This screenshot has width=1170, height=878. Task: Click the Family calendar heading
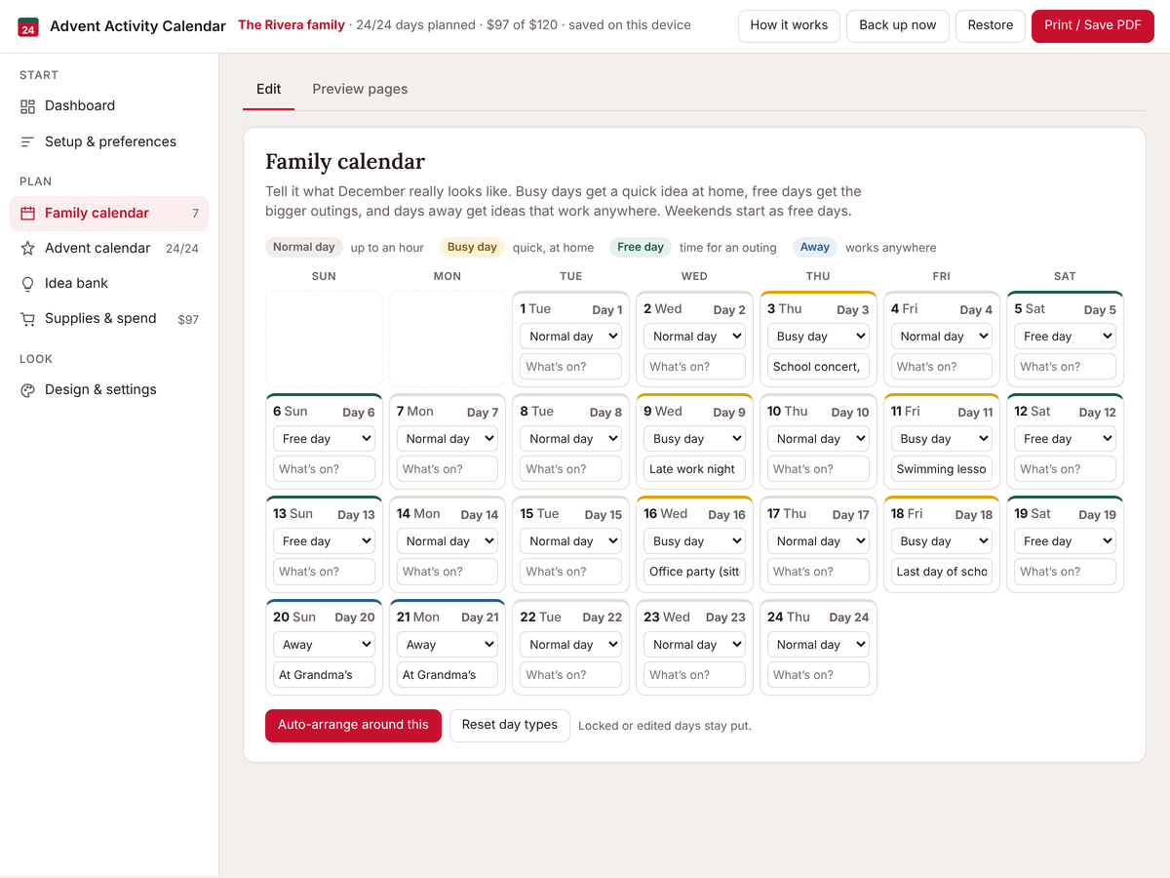click(345, 162)
